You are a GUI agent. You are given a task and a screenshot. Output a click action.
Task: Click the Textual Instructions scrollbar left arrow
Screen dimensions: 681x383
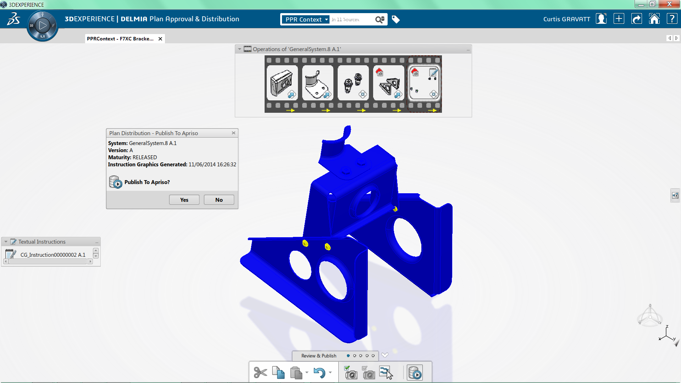click(6, 262)
